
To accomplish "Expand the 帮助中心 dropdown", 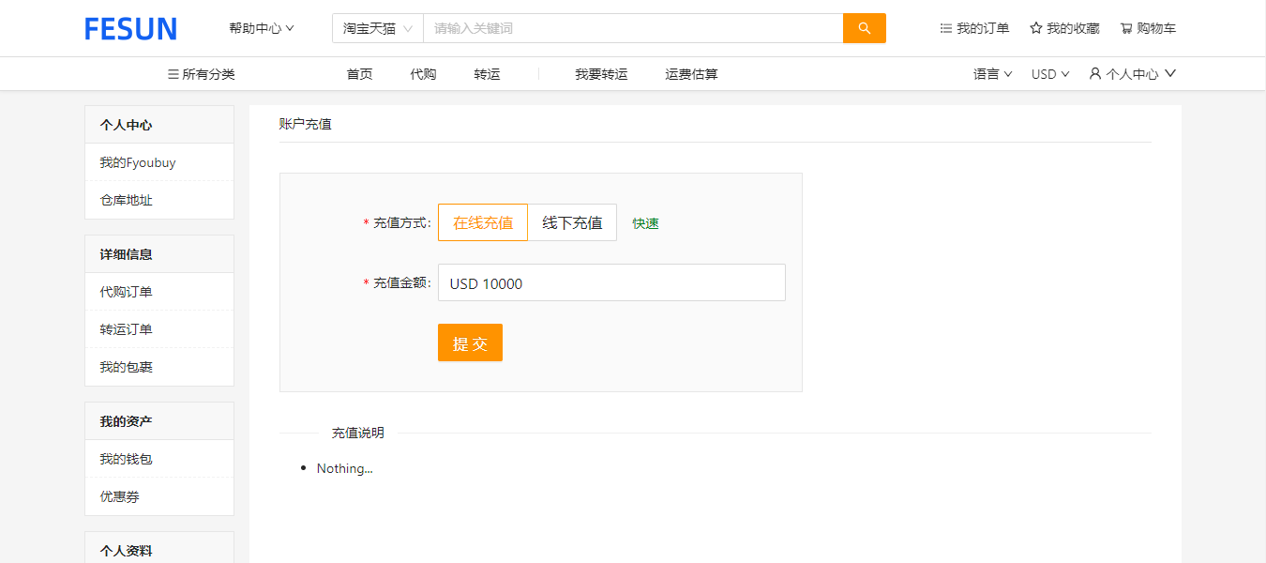I will pos(262,28).
